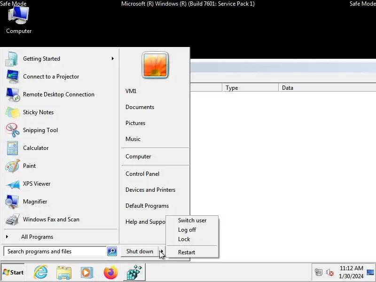Click the taskbar clock showing 11:12 AM
376x282 pixels.
coord(351,272)
